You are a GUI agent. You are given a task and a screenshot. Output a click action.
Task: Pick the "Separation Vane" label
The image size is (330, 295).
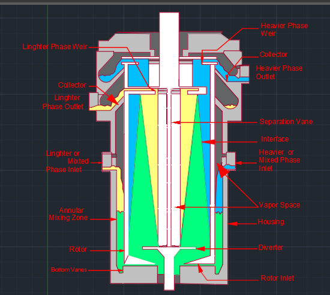286,122
